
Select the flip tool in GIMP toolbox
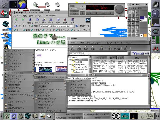pos(133,24)
